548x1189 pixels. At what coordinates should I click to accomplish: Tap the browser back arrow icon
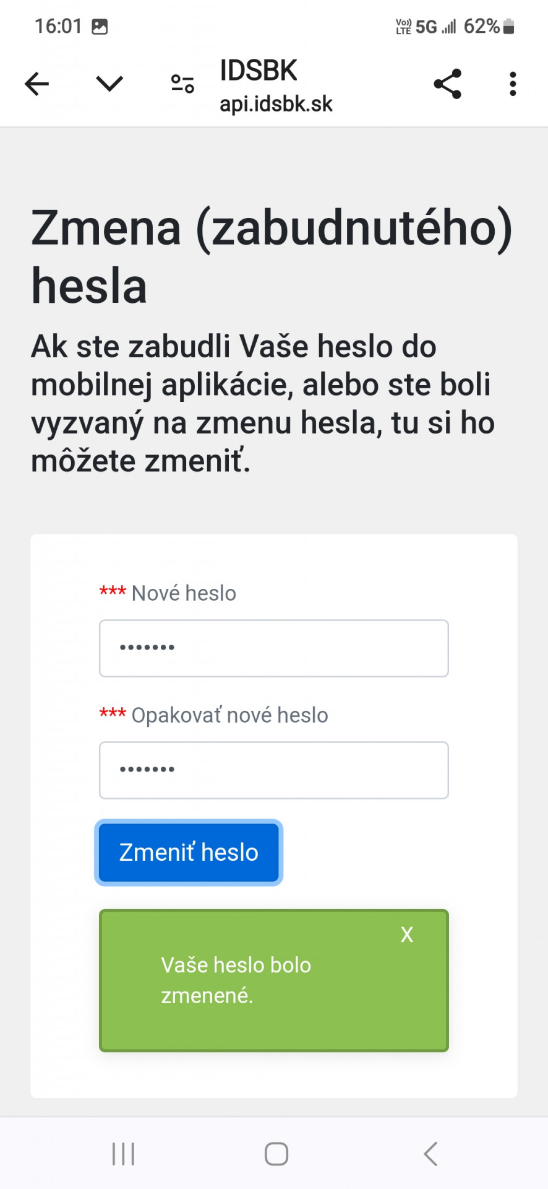(x=36, y=84)
